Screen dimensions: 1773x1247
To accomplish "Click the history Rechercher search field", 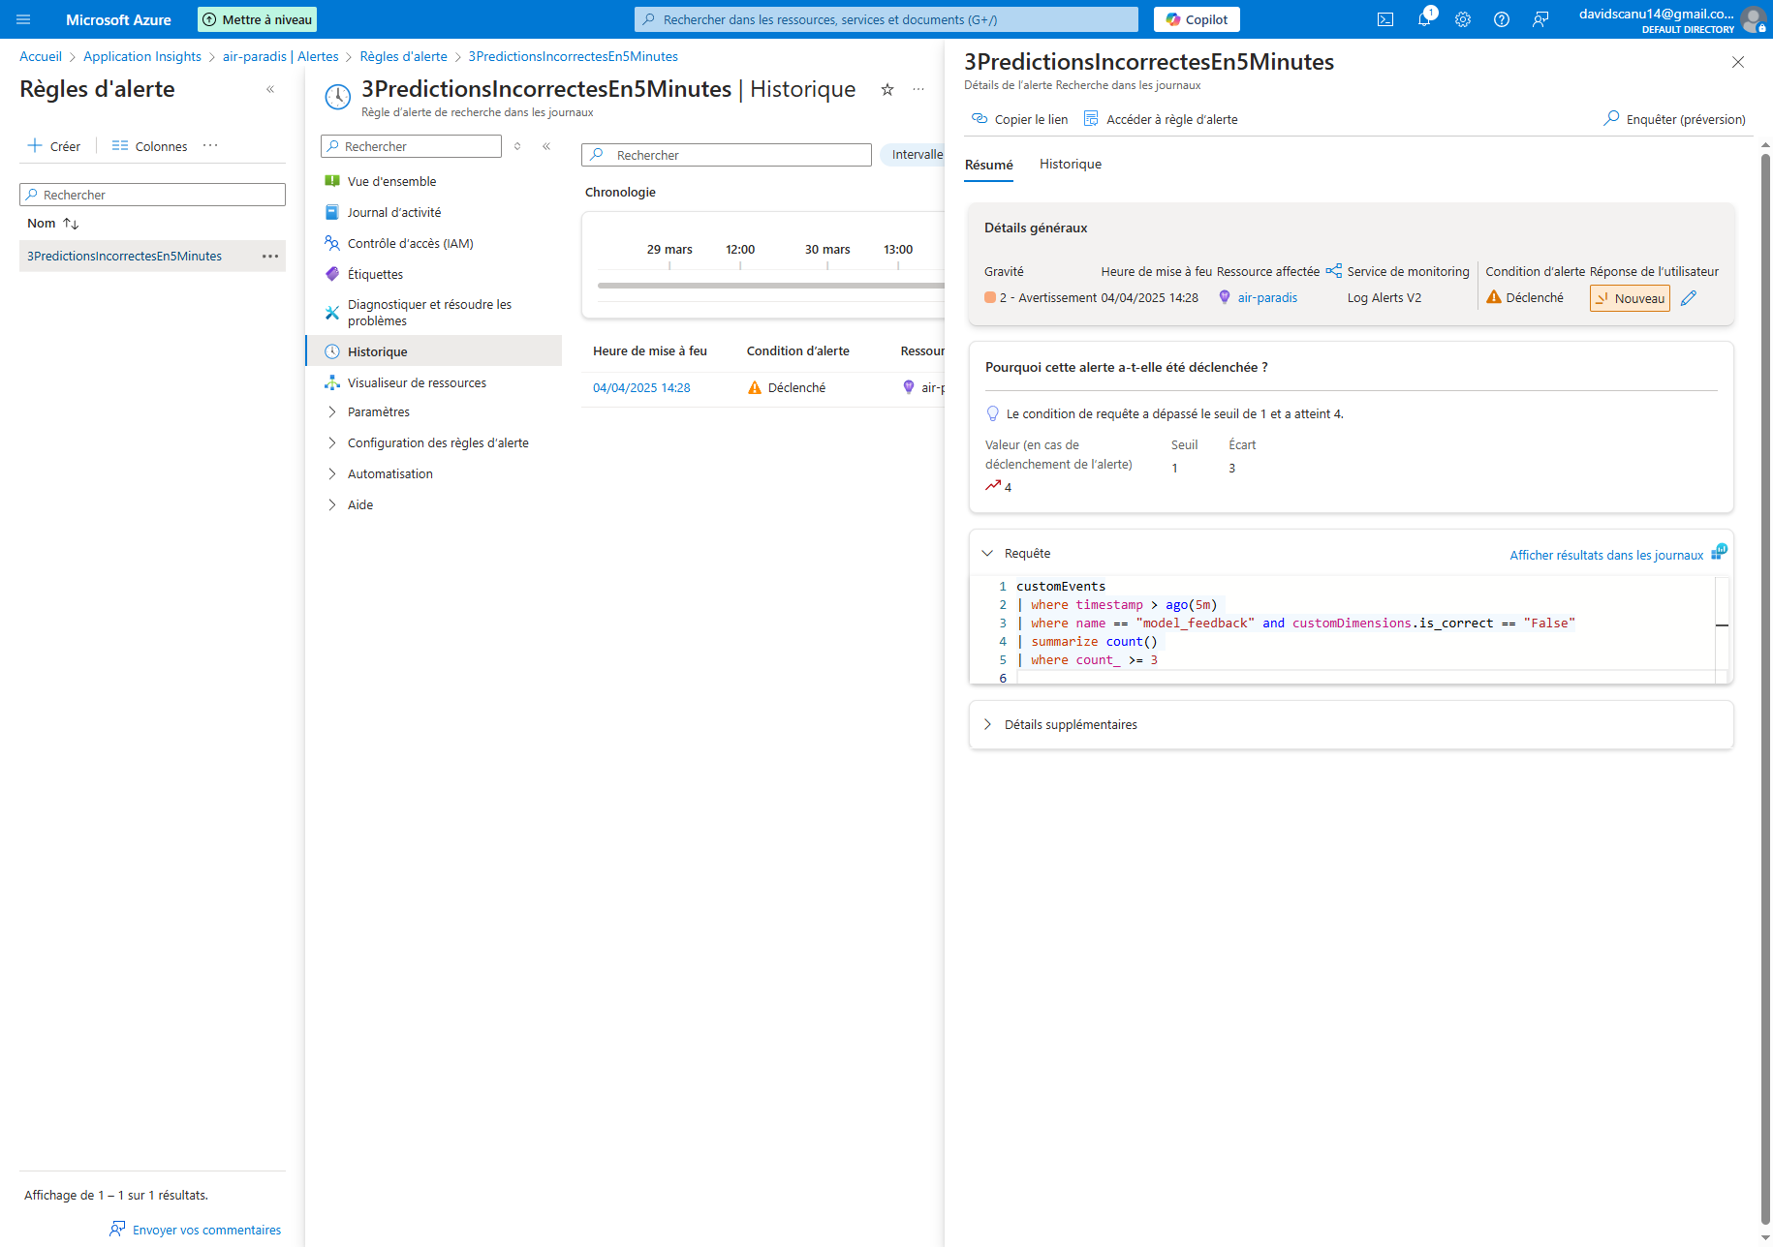I will (x=727, y=155).
